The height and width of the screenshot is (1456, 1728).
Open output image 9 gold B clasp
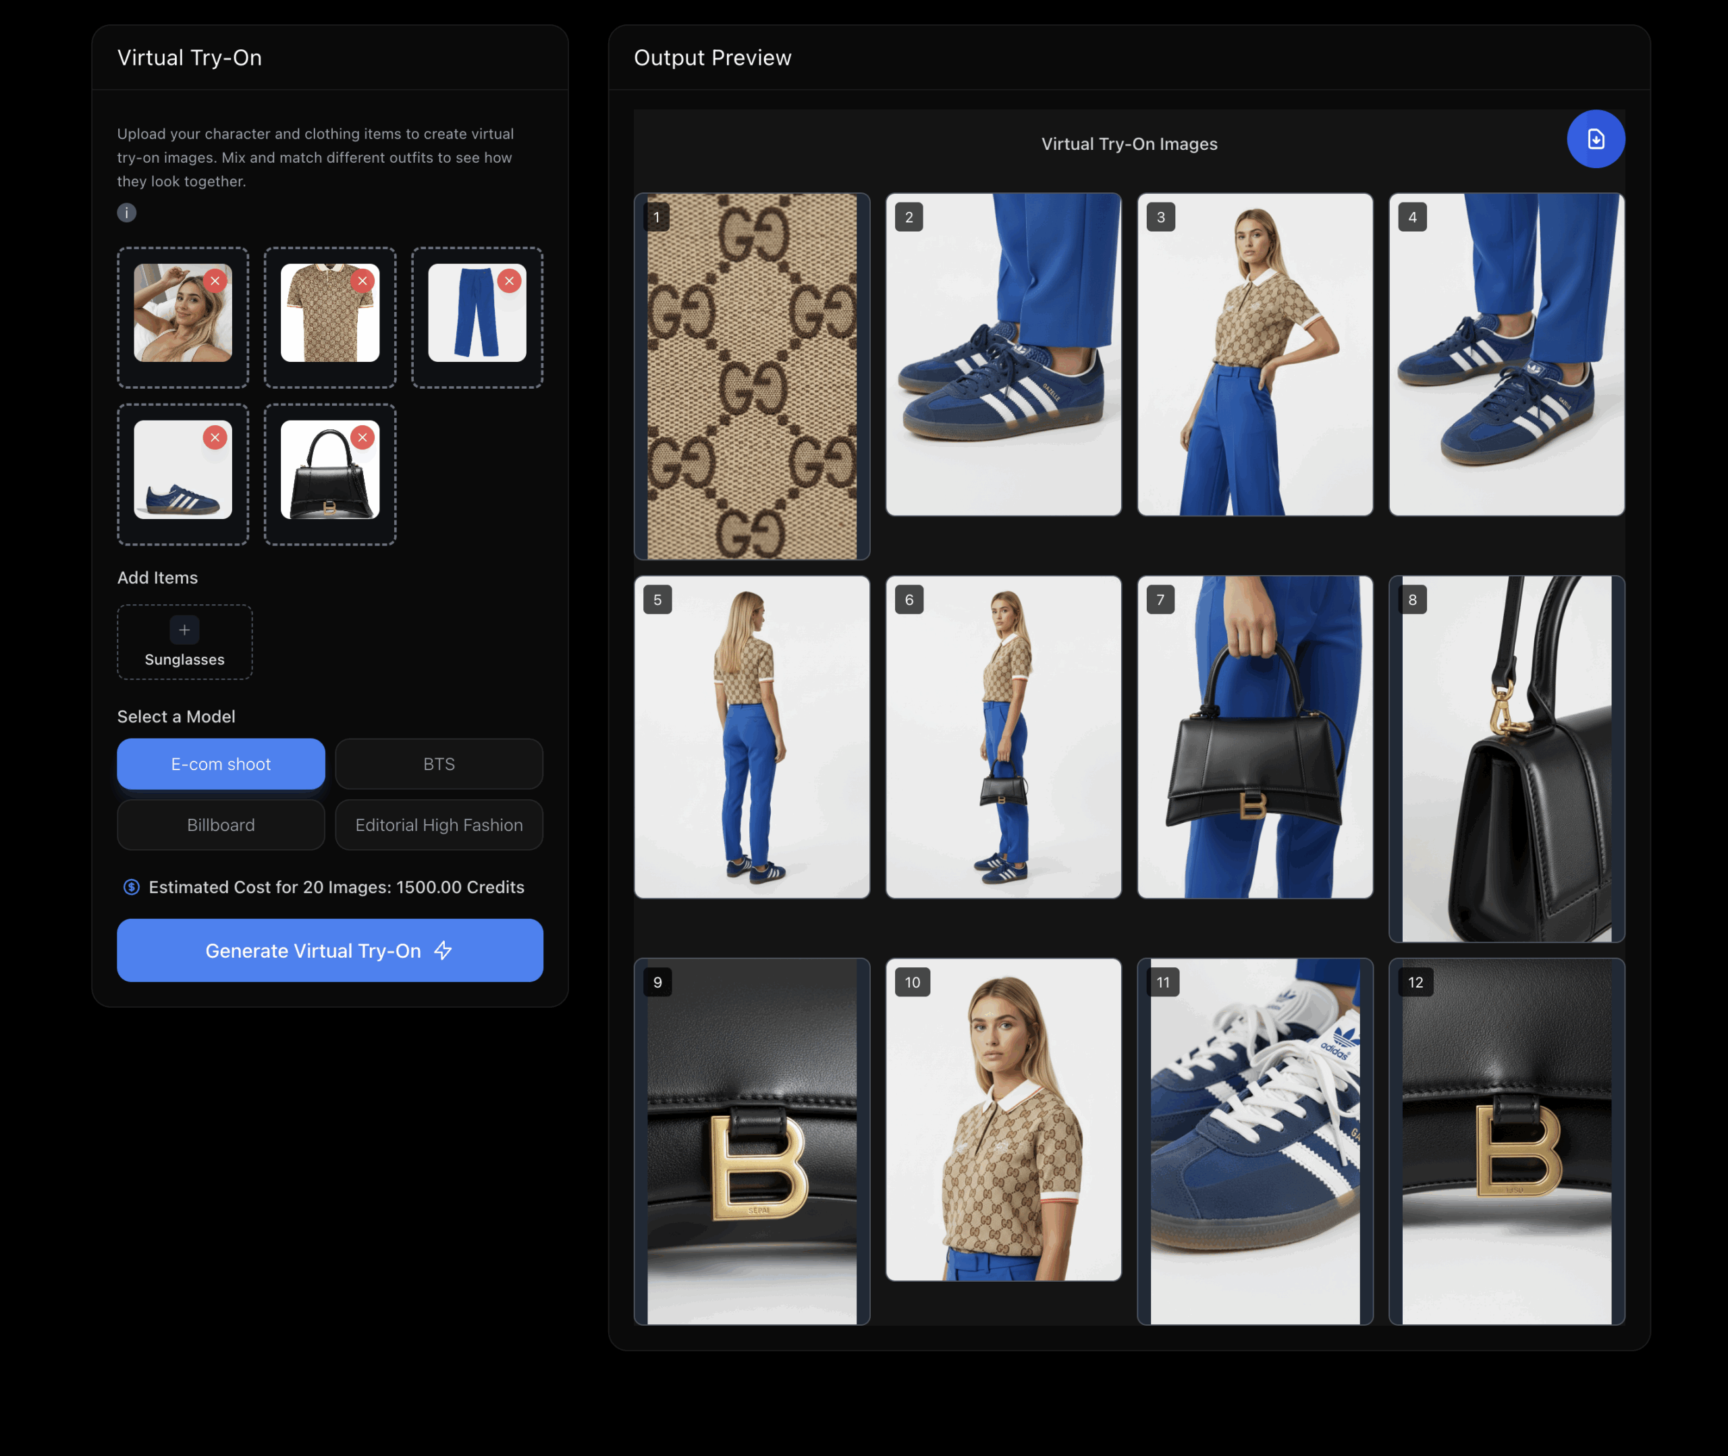tap(752, 1141)
